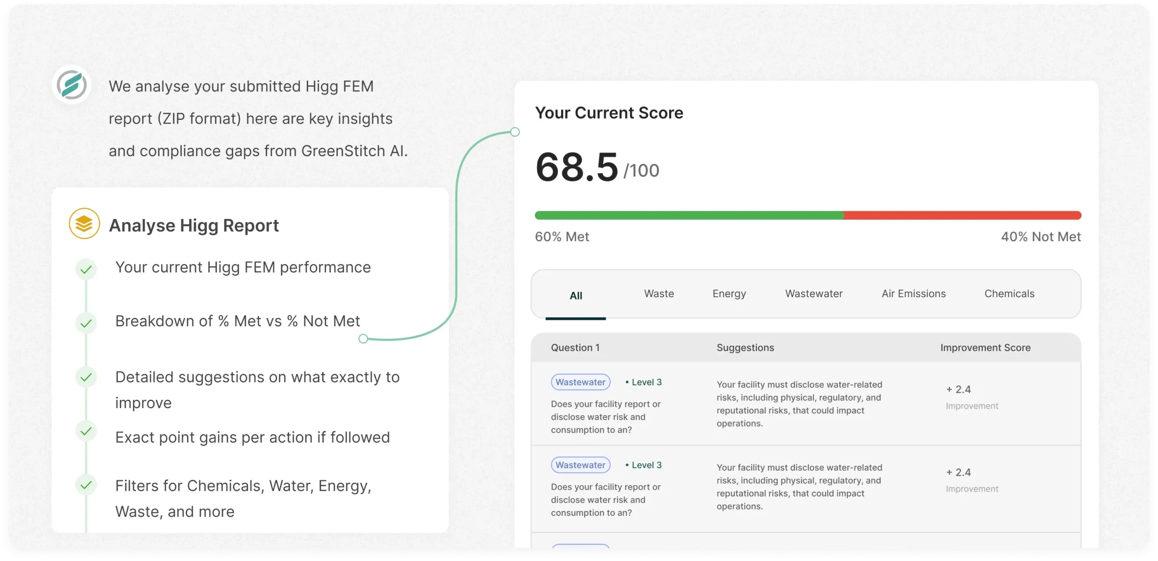Click the checkmark beside Exact point gains
This screenshot has height=561, width=1158.
[x=86, y=431]
